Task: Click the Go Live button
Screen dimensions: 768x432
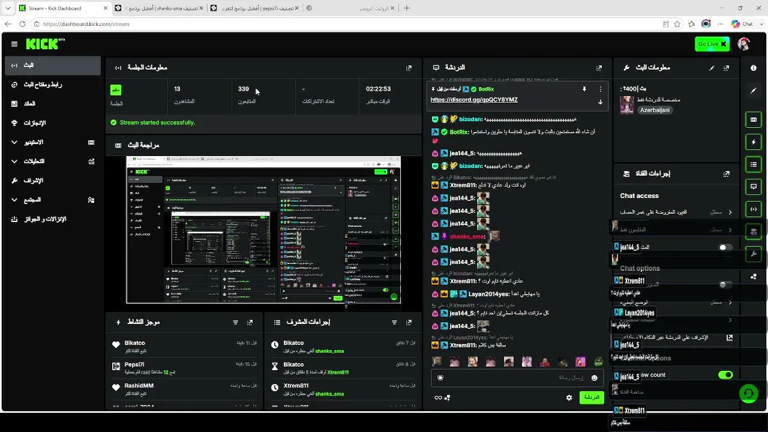Action: (712, 44)
